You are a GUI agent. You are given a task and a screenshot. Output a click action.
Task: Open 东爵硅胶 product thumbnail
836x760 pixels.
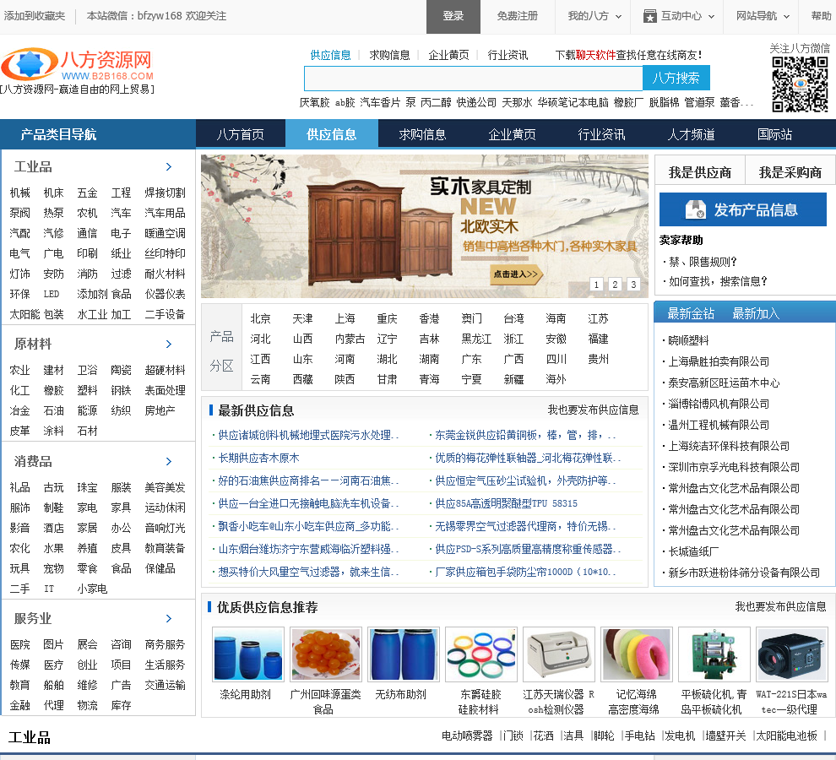click(481, 654)
